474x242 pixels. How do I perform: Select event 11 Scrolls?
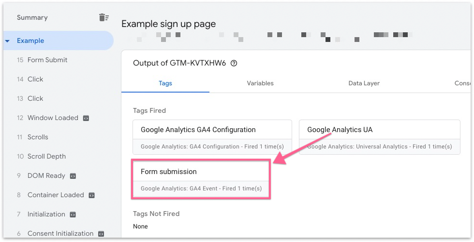[x=37, y=137]
